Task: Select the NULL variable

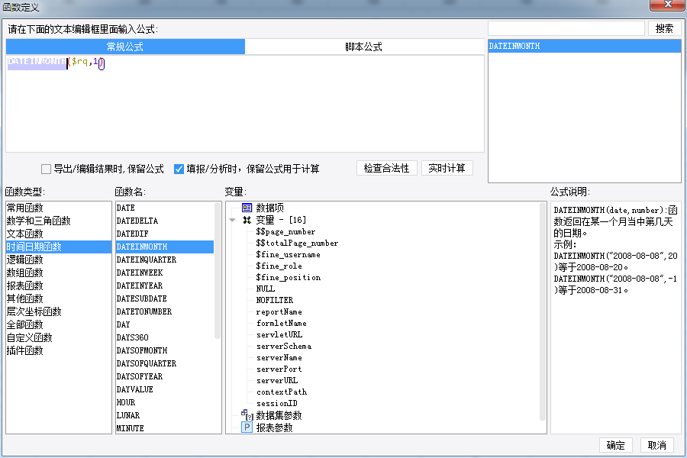Action: (x=266, y=289)
